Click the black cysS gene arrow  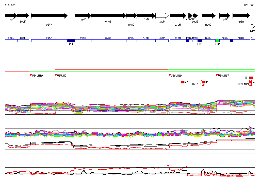coord(109,16)
